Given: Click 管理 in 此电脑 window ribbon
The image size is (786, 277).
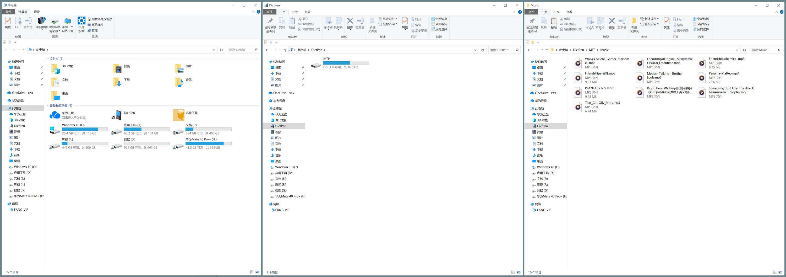Looking at the screenshot, I should [x=92, y=30].
